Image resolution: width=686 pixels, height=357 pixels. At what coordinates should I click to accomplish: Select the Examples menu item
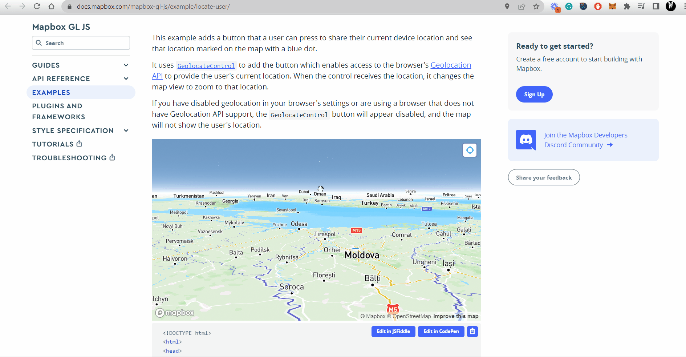tap(81, 92)
